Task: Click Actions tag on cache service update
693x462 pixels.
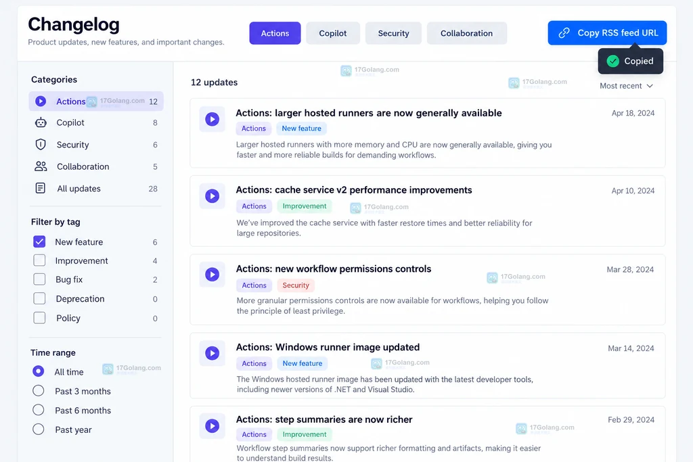Action: (x=254, y=206)
